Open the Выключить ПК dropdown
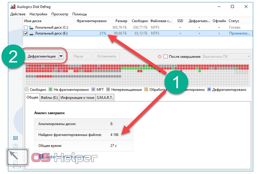Screen dimensions: 262x174 227,57
